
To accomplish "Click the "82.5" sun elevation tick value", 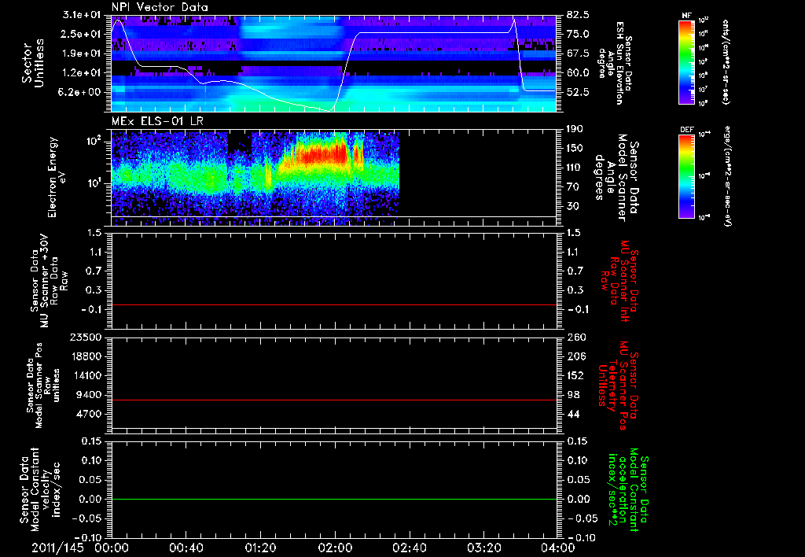I will (578, 15).
